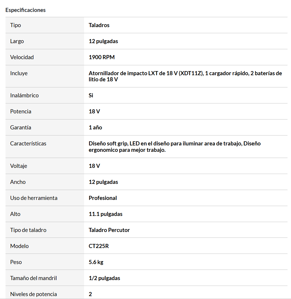Select the 11.1 pulgadas height value

[x=106, y=214]
